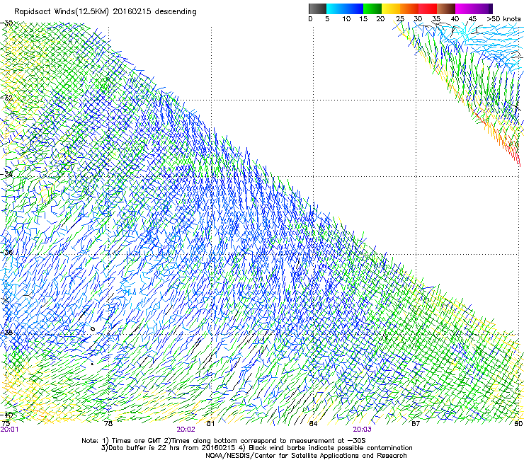The image size is (524, 460).
Task: Click the 20:02 time stamp
Action: (186, 430)
